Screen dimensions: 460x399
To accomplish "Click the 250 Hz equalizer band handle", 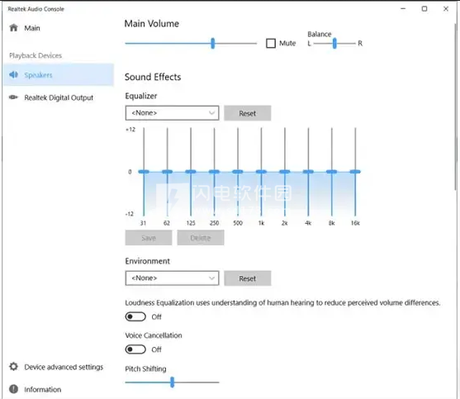I will [x=214, y=172].
